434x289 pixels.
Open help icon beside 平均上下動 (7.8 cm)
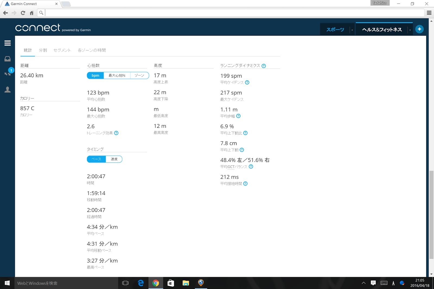click(242, 150)
